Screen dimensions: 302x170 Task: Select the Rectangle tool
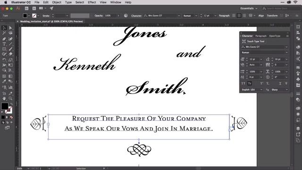(x=4, y=49)
